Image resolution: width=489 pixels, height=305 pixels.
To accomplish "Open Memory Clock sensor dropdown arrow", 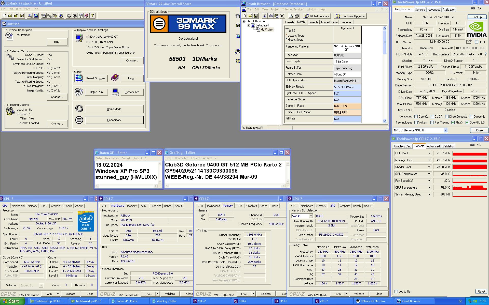I will [429, 160].
